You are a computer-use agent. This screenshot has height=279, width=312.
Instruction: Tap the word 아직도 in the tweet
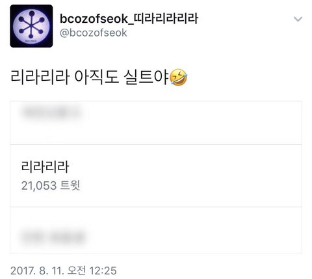[96, 77]
